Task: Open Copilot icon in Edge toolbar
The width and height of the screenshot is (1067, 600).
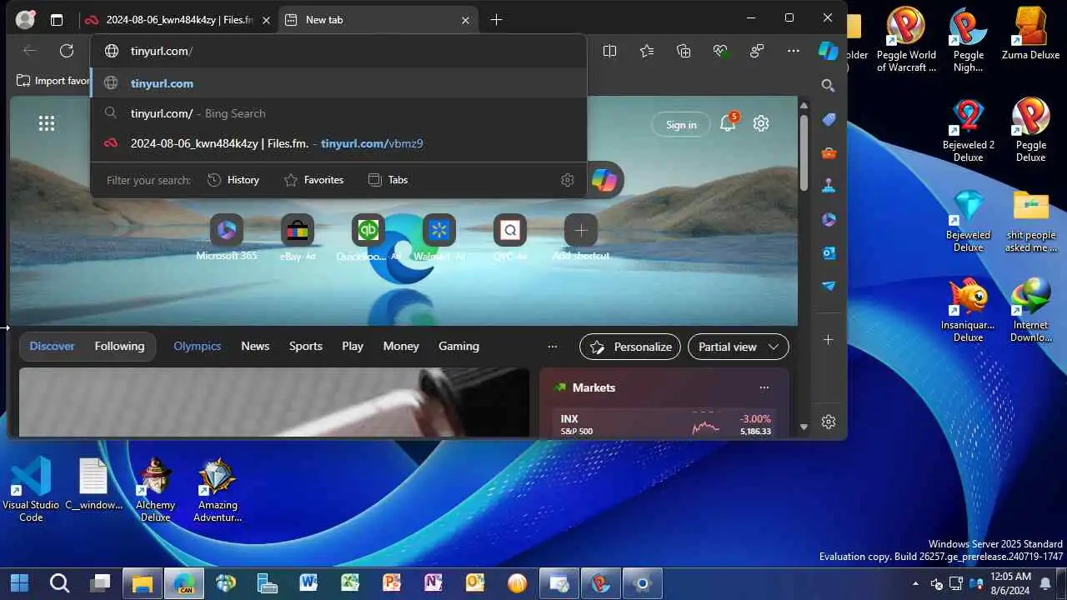Action: pyautogui.click(x=828, y=51)
